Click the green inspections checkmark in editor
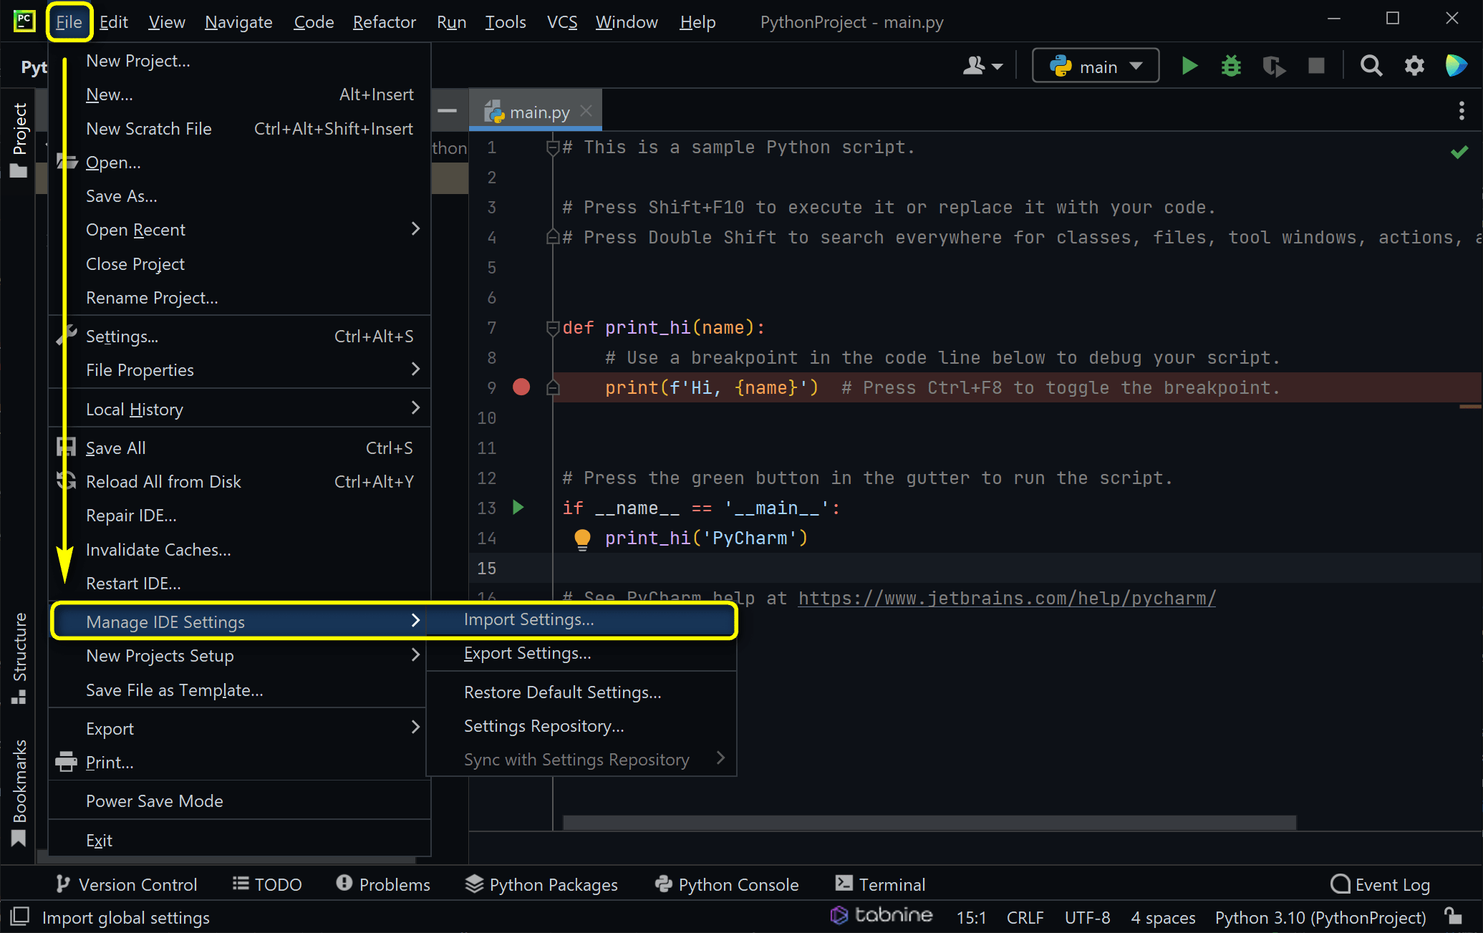The height and width of the screenshot is (933, 1483). (x=1459, y=152)
